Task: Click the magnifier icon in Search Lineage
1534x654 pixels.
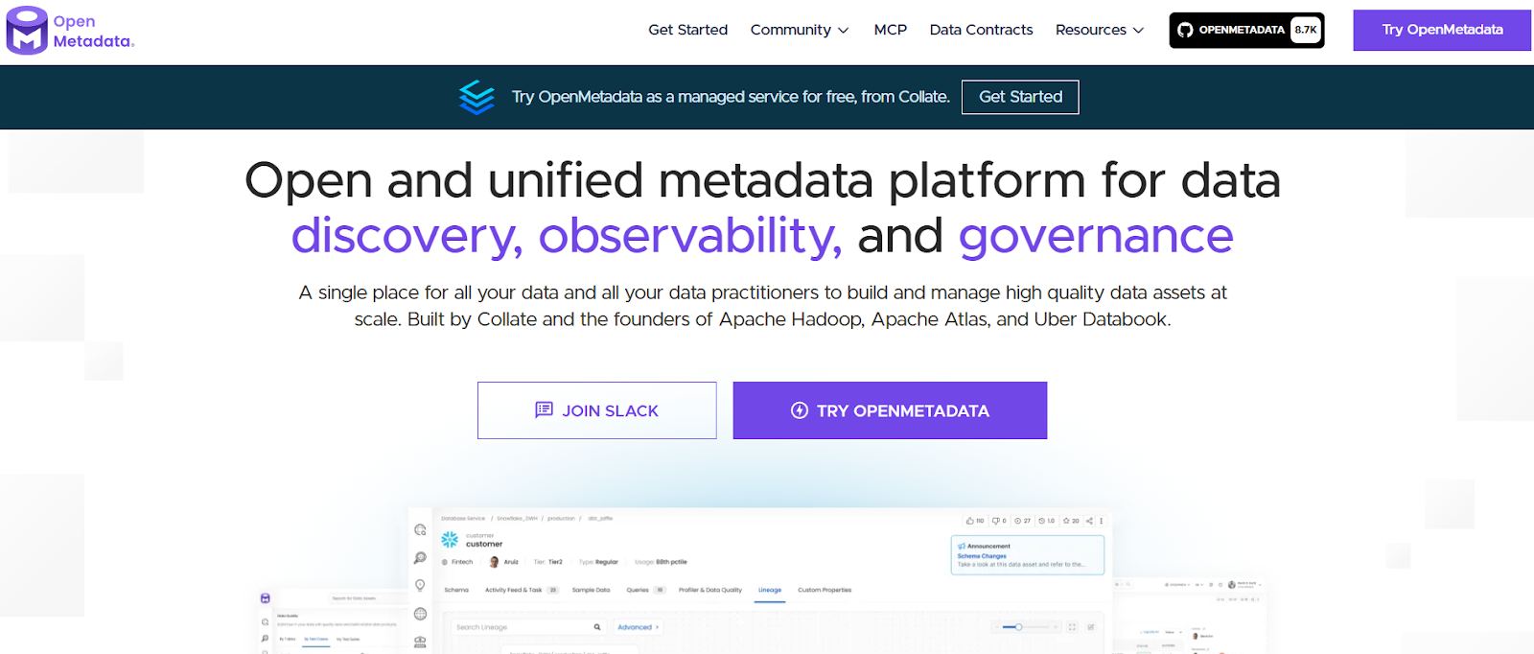Action: [596, 626]
